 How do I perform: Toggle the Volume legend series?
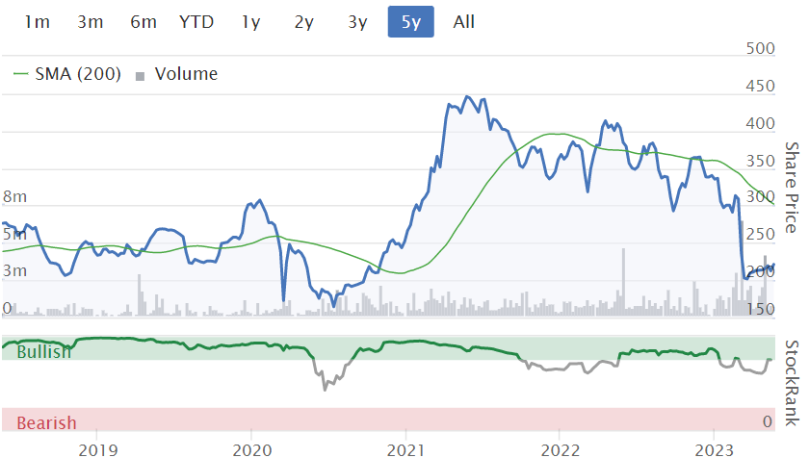click(186, 74)
